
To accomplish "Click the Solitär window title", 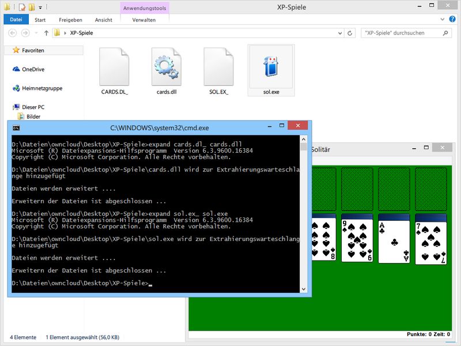I will (321, 149).
